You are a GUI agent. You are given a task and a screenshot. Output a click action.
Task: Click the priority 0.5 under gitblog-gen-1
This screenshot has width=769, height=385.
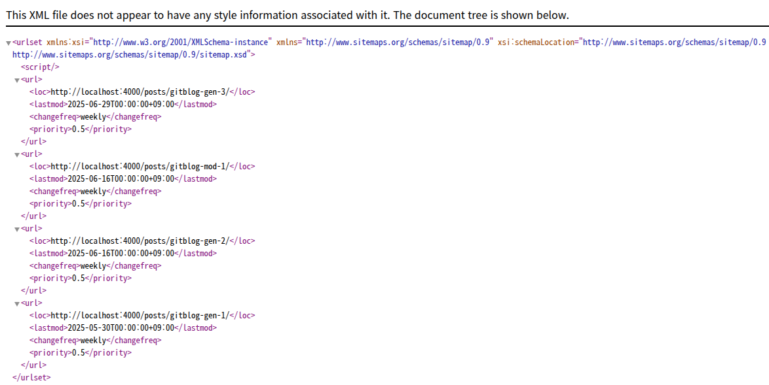click(79, 353)
